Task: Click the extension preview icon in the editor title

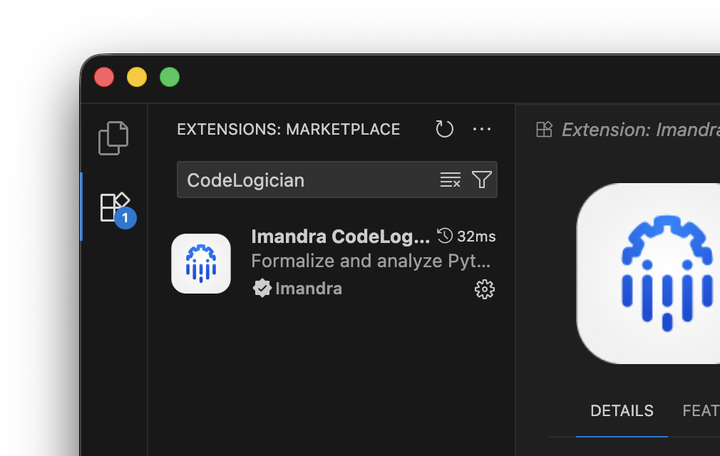Action: [x=544, y=130]
